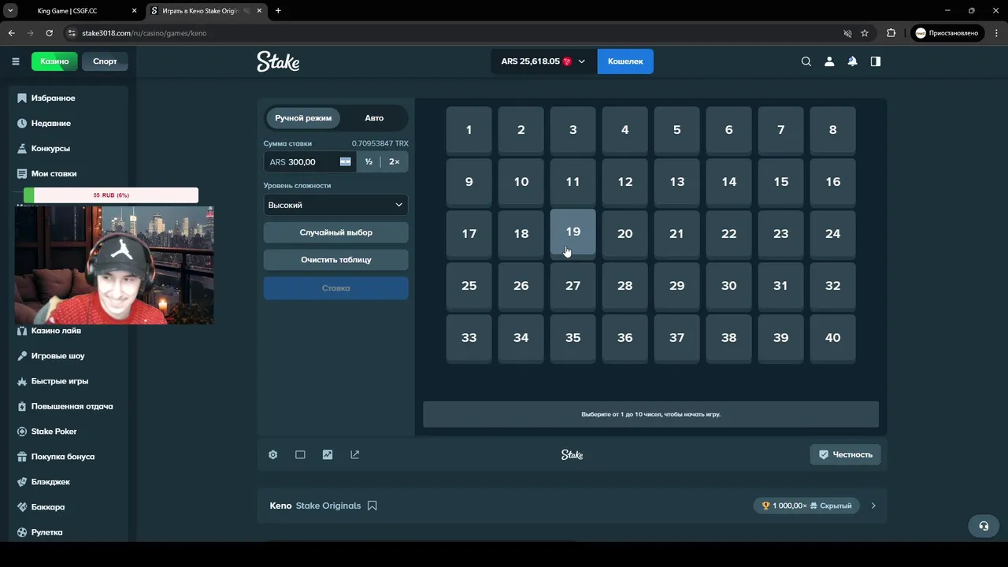This screenshot has width=1008, height=567.
Task: Switch to Казино section
Action: point(54,61)
